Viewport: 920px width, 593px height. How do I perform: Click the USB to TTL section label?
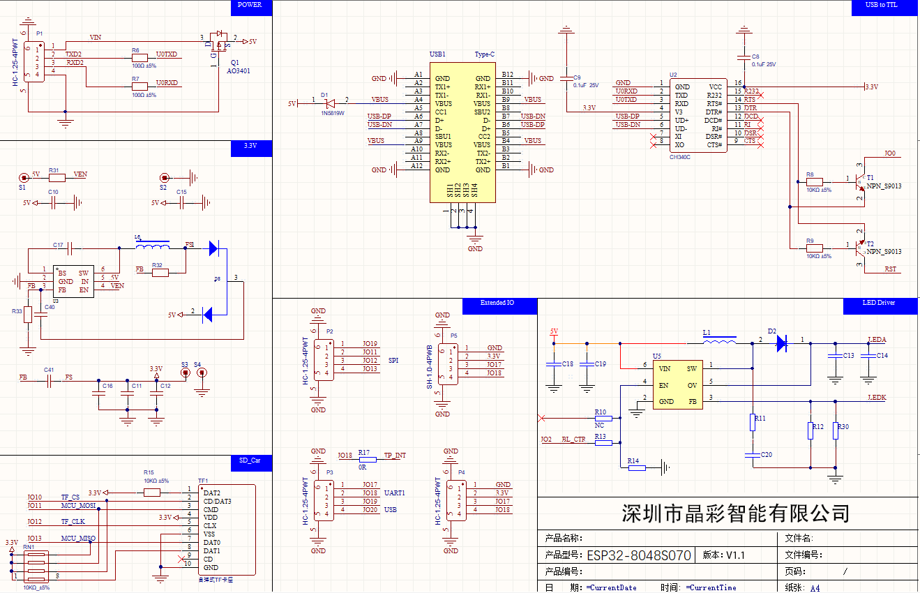pyautogui.click(x=882, y=6)
